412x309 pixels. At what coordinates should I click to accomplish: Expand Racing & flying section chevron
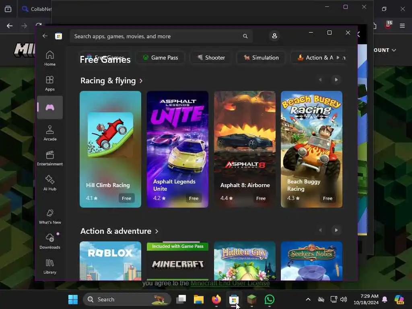(141, 80)
